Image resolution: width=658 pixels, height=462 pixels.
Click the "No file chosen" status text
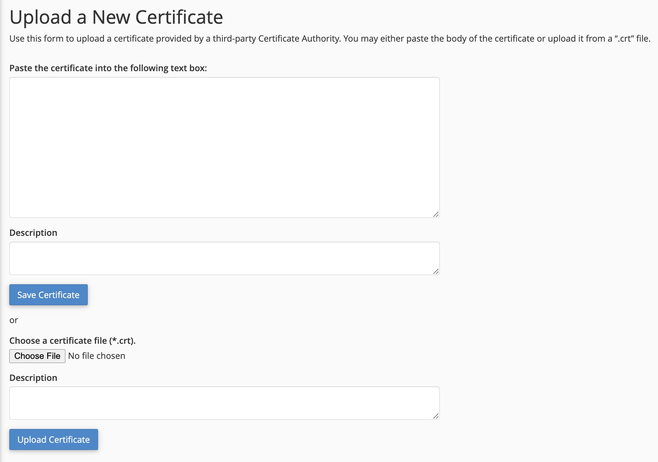point(97,356)
